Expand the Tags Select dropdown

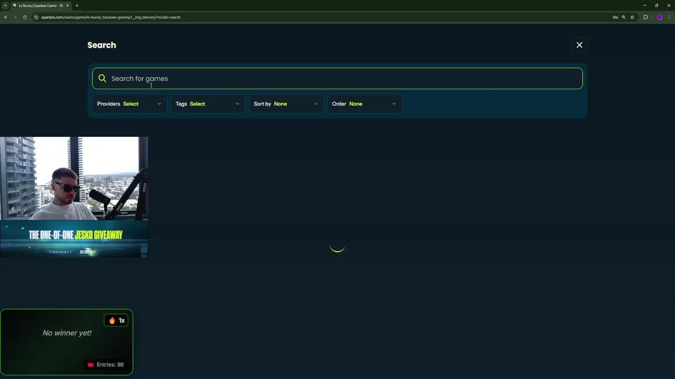pos(208,104)
